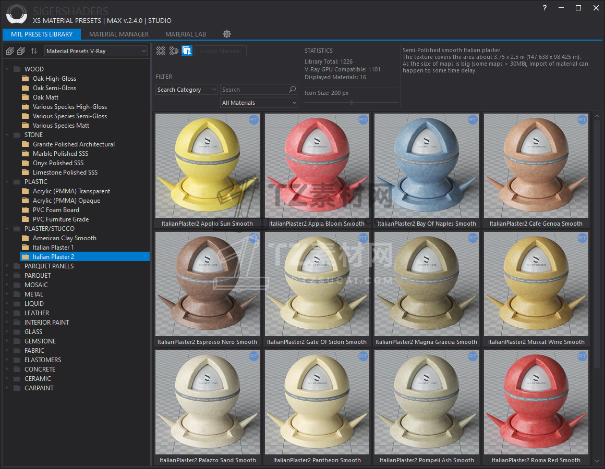605x469 pixels.
Task: Click the Oak High-Gloss folder icon
Action: coord(26,79)
